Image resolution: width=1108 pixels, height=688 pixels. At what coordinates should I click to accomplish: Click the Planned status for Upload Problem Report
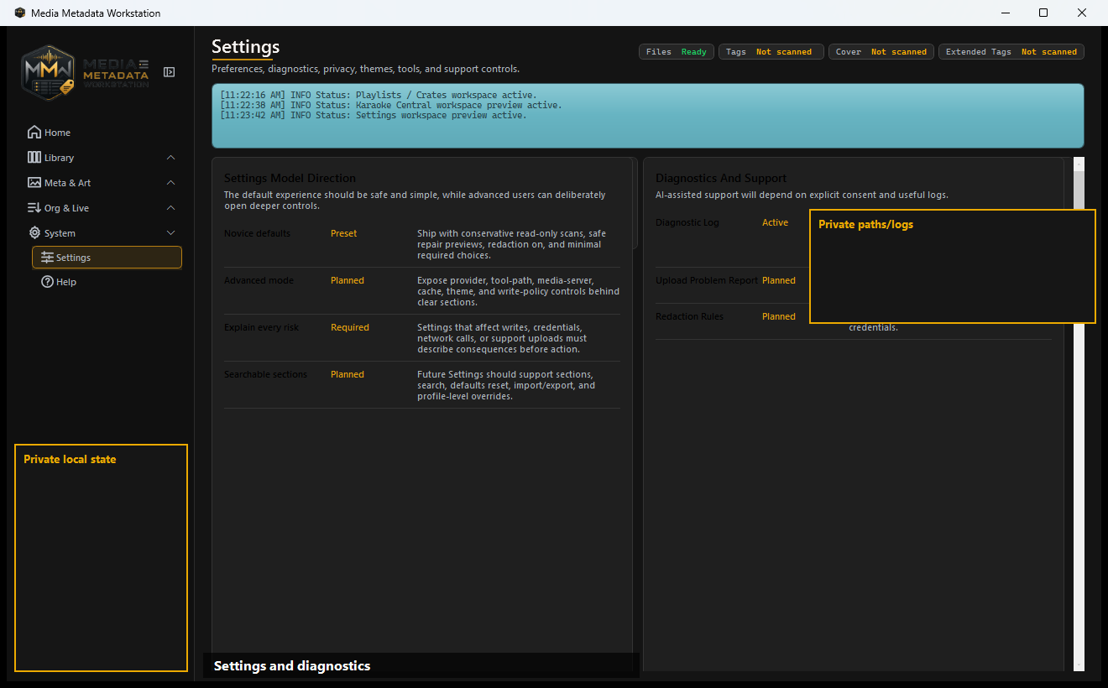coord(779,280)
